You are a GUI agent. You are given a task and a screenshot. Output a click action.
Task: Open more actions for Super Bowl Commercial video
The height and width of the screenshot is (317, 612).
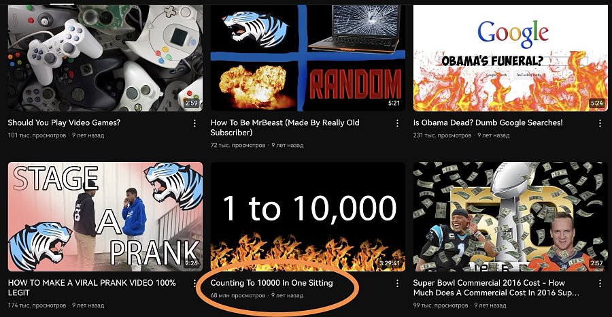coord(600,284)
